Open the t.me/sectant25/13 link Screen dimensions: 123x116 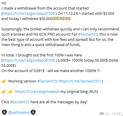tap(81, 81)
